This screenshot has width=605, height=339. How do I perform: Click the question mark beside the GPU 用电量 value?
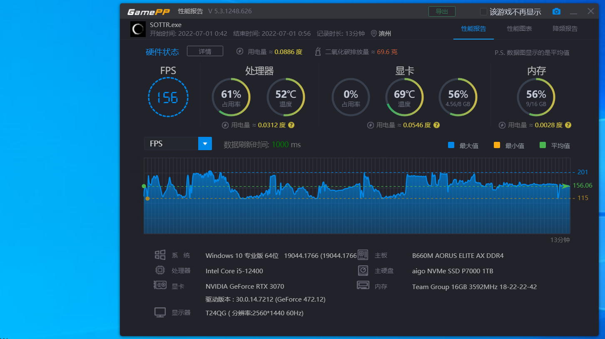436,125
